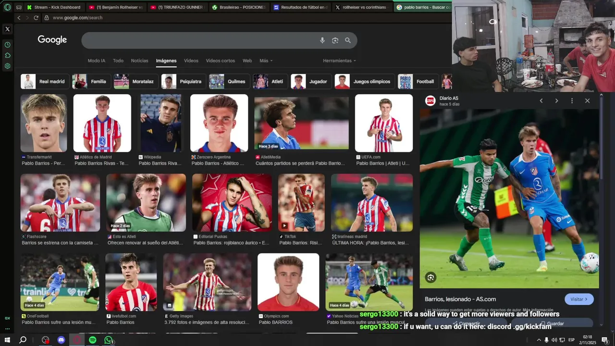
Task: Open the X (Twitter) sidebar icon
Action: pos(7,29)
